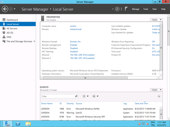Viewport: 170px width, 127px height.
Task: Click Remote Desktop Disabled link
Action: pyautogui.click(x=74, y=48)
